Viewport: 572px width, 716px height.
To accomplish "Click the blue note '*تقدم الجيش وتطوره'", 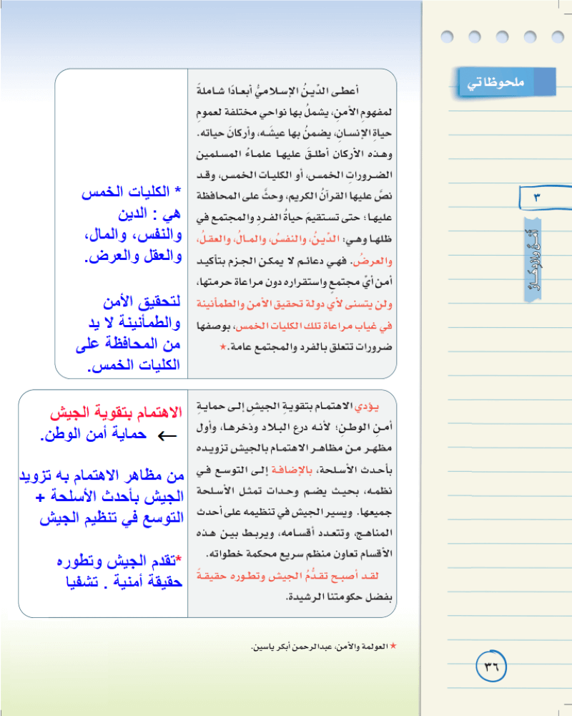I will (119, 561).
